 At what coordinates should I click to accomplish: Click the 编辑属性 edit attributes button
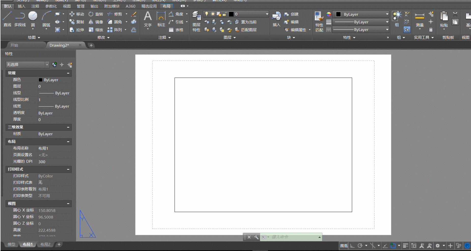pos(295,30)
